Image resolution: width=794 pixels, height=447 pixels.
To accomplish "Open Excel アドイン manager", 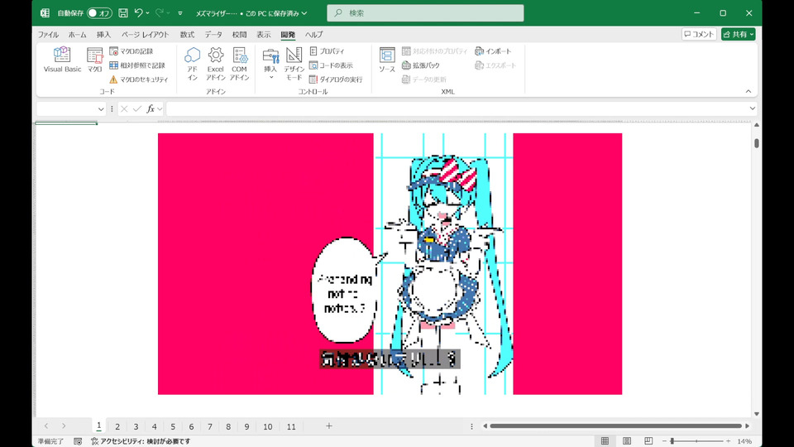I will tap(215, 64).
